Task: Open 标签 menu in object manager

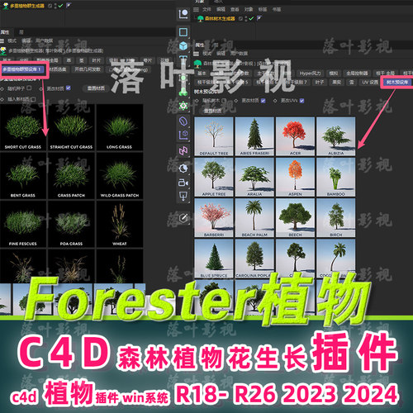Action: 263,9
